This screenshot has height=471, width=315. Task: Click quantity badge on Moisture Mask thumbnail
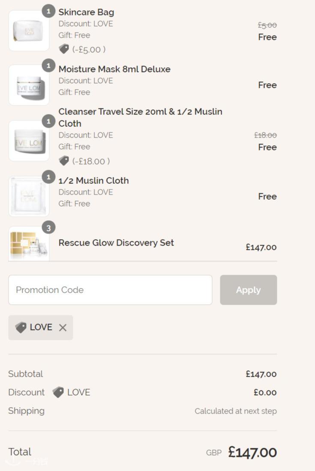click(48, 66)
